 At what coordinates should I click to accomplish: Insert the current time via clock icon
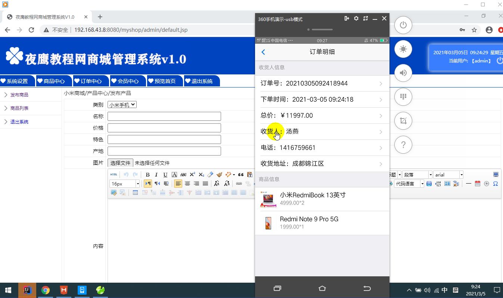[x=486, y=184]
